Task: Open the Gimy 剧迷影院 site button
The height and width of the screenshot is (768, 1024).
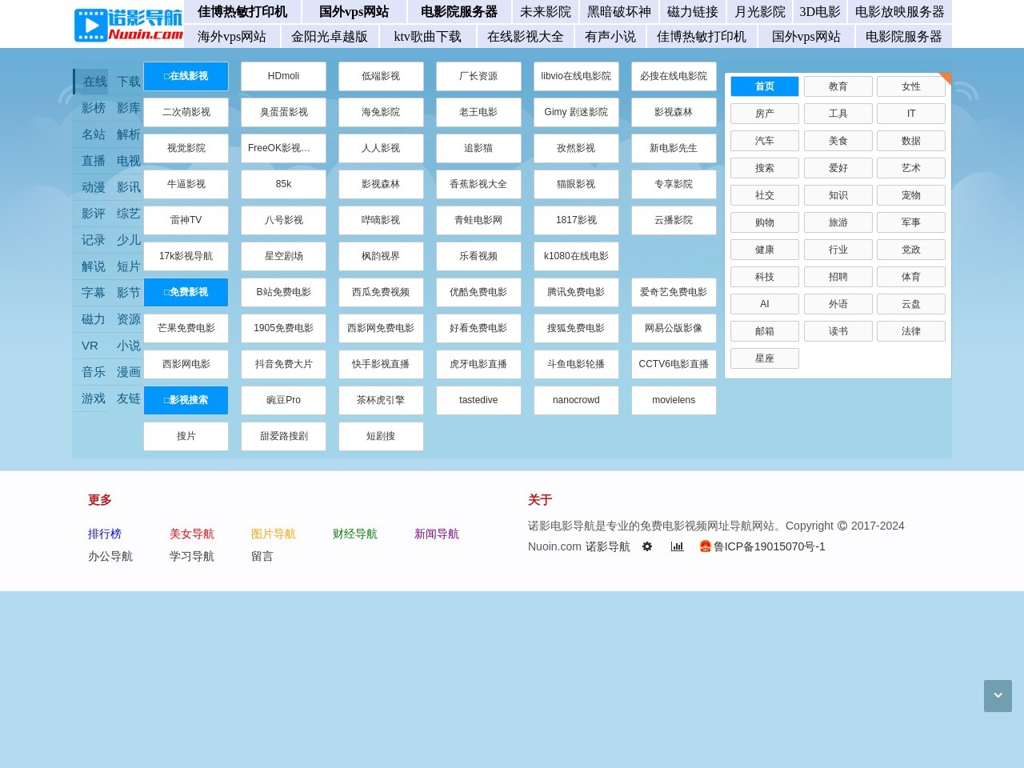Action: pyautogui.click(x=576, y=112)
